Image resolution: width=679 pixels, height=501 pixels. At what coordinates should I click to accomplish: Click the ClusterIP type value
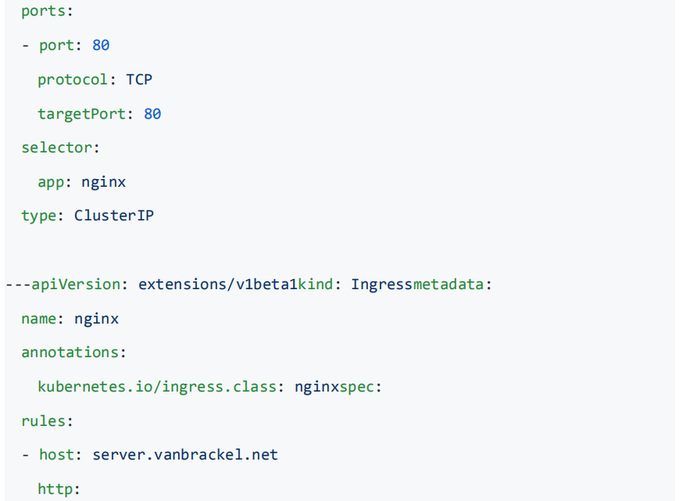point(113,216)
